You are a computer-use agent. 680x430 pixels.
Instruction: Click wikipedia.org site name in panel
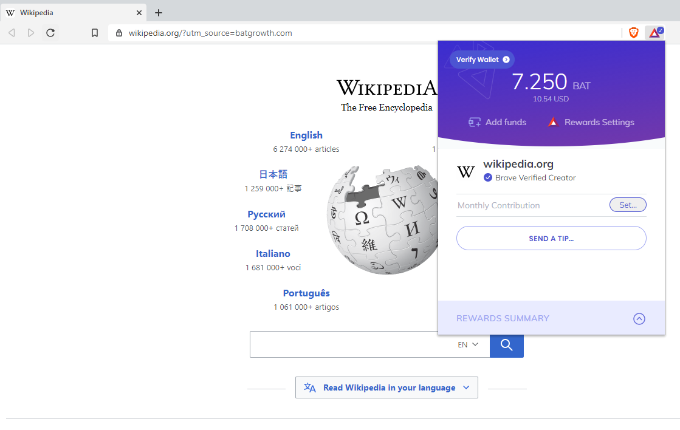pyautogui.click(x=518, y=164)
